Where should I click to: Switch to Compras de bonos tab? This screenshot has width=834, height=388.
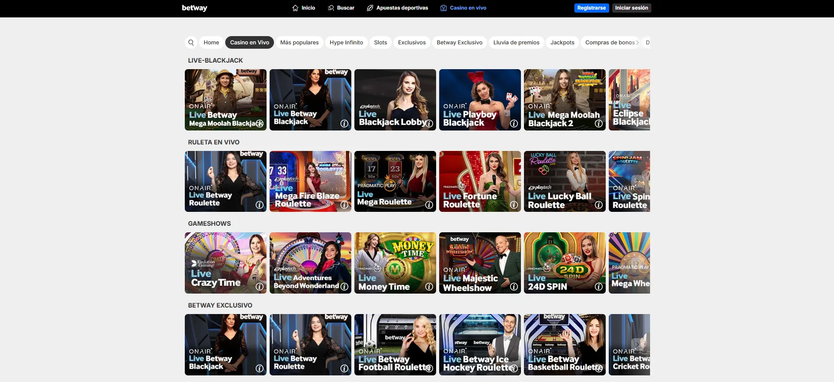(x=610, y=42)
